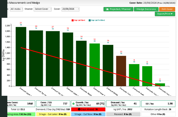Open the Shared Select Cover dropdown
The width and height of the screenshot is (178, 117).
(x=43, y=9)
